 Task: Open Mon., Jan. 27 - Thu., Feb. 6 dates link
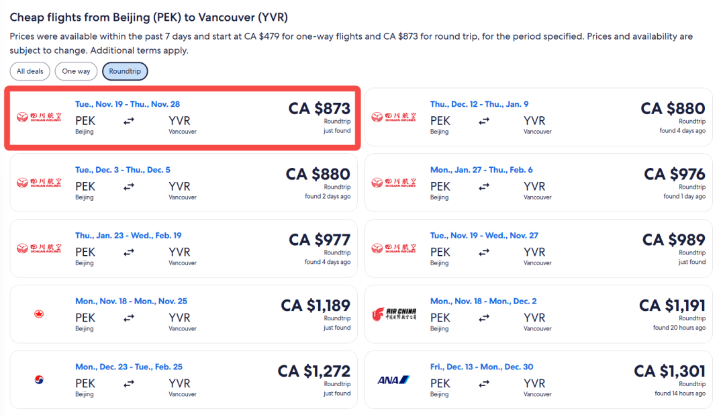(x=481, y=170)
